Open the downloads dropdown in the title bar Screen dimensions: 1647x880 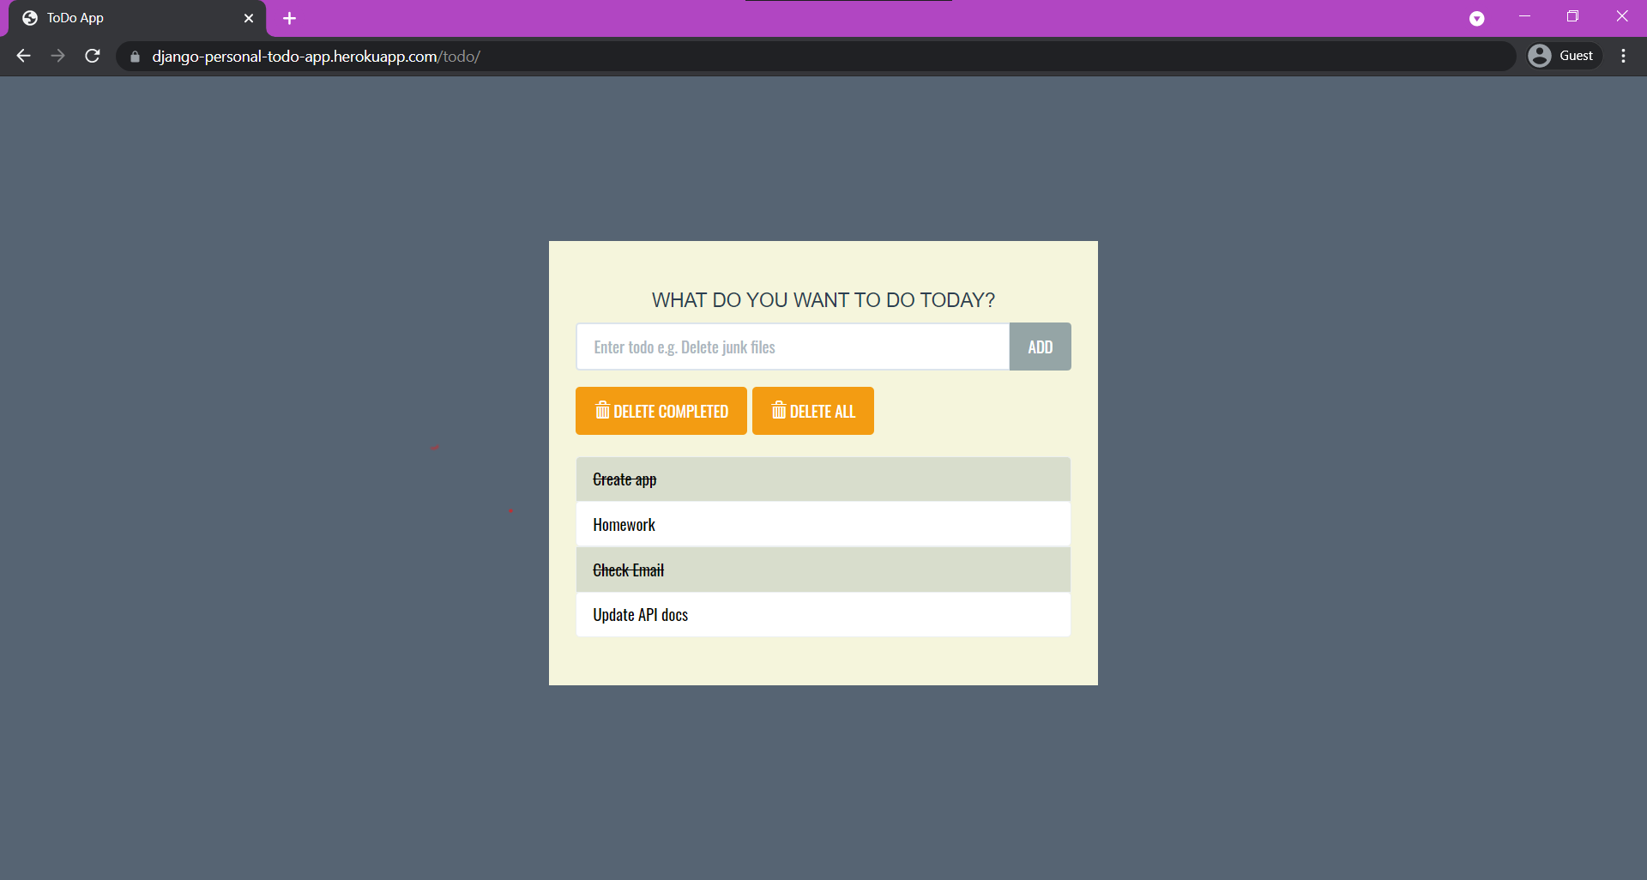coord(1477,17)
